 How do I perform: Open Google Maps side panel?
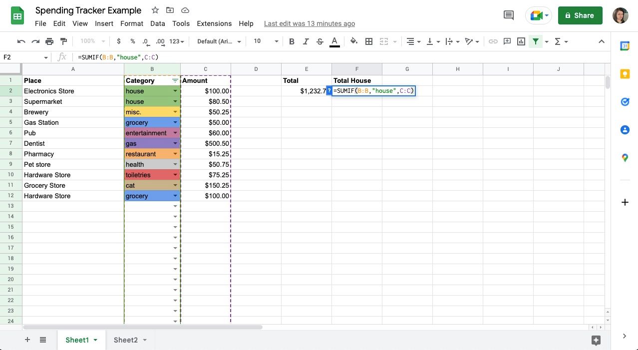click(x=625, y=158)
